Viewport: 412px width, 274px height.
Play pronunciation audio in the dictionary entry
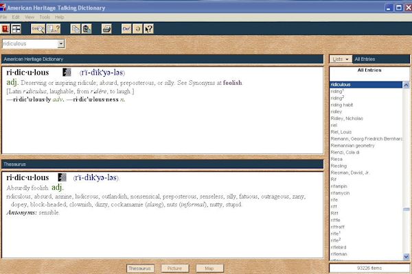(67, 72)
